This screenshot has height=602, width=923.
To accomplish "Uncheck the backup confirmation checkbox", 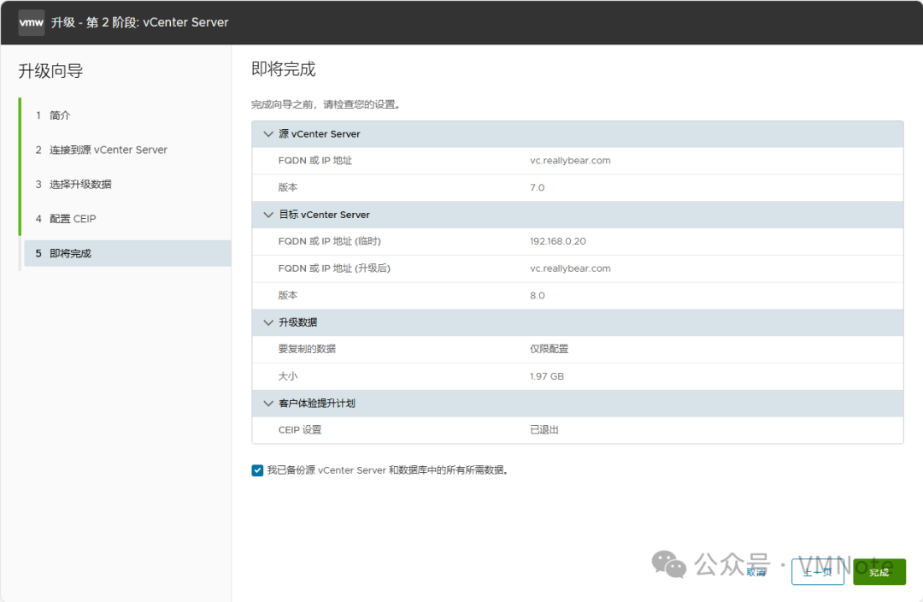I will point(257,470).
